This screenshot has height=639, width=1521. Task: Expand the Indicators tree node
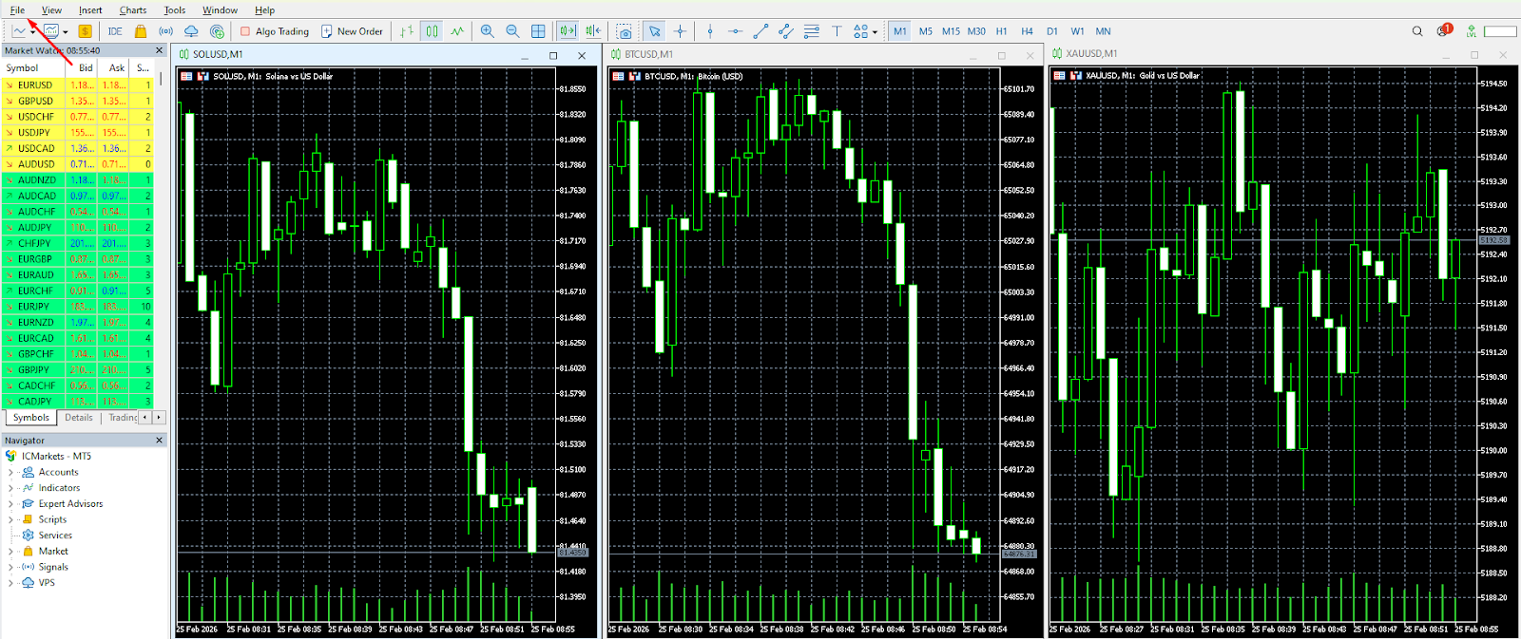pos(10,488)
